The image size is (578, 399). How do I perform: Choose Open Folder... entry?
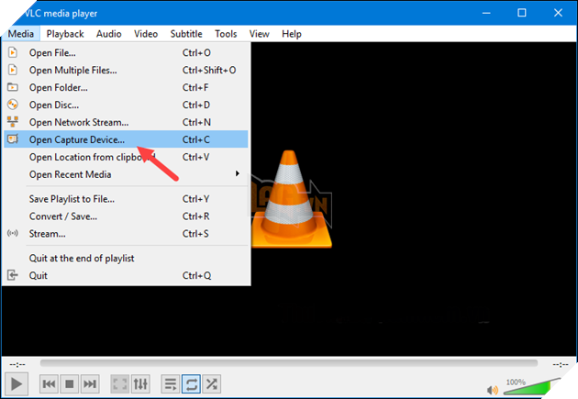coord(126,87)
